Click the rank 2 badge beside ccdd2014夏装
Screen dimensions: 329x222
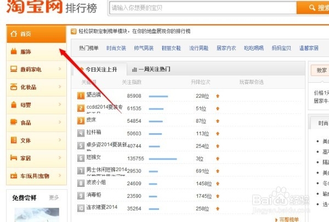(x=81, y=109)
